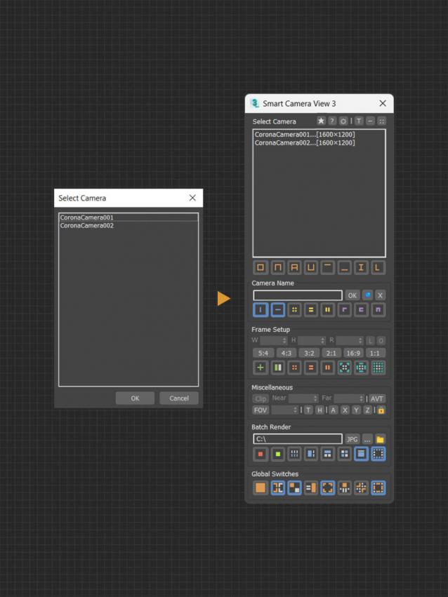Click the purple n-shaped icon under Camera Name
448x597 pixels.
coord(378,309)
